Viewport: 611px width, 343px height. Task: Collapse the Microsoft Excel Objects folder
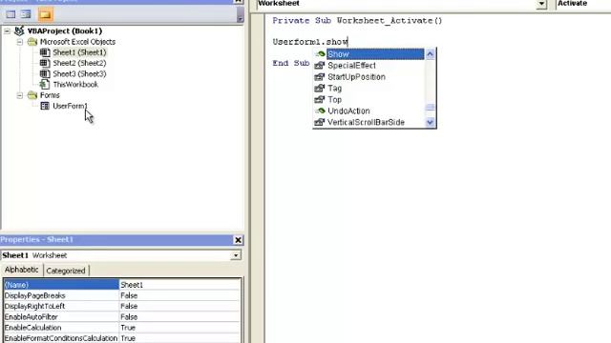click(x=20, y=42)
